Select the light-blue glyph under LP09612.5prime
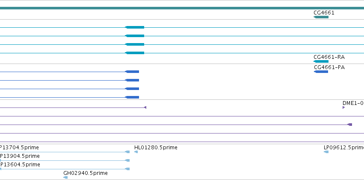 [x=326, y=152]
